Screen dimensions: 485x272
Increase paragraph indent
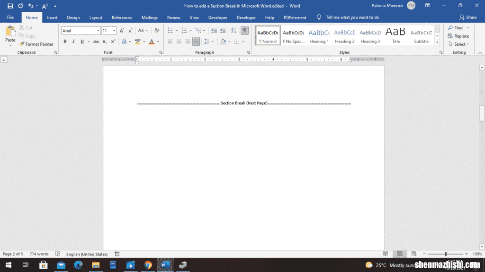(x=223, y=31)
